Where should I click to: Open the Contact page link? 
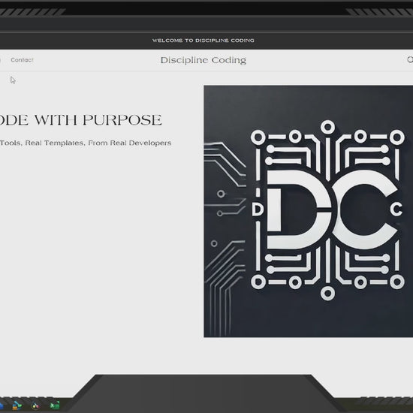pos(22,60)
